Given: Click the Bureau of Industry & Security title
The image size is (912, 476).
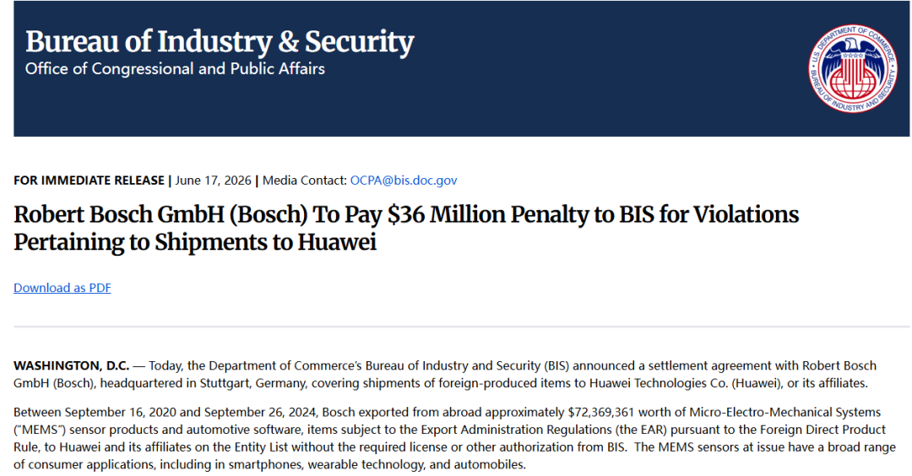Looking at the screenshot, I should [220, 42].
